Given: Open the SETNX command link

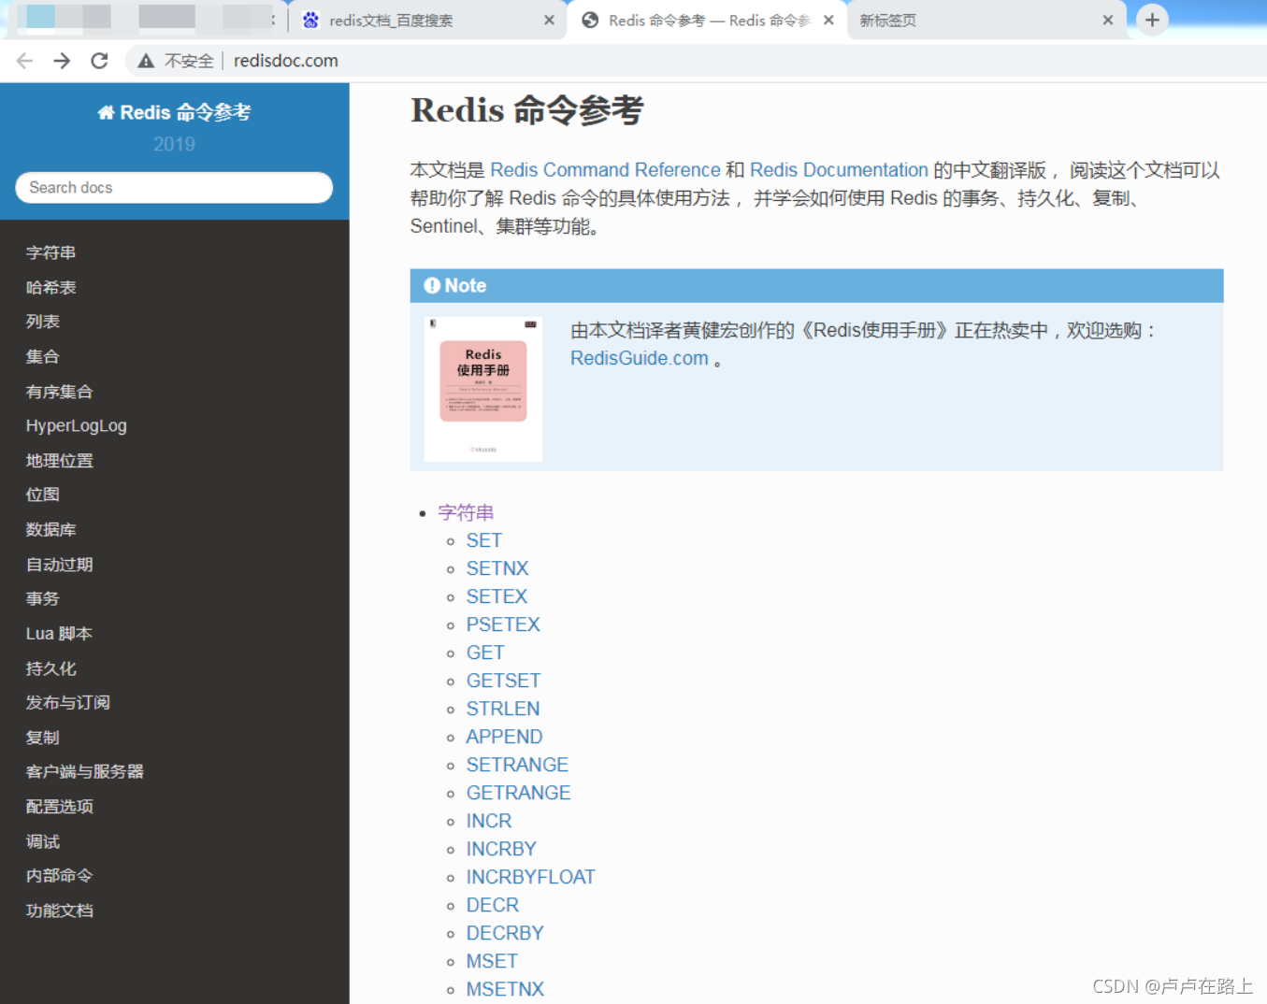Looking at the screenshot, I should pos(497,568).
